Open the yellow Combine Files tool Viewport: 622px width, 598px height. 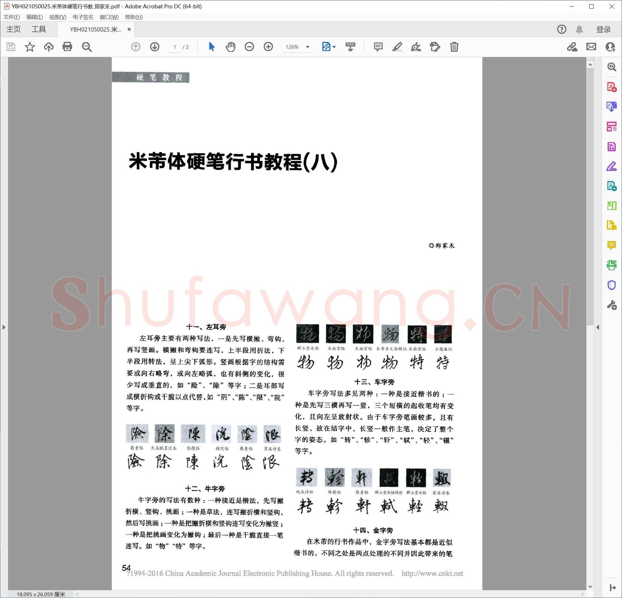click(x=612, y=226)
